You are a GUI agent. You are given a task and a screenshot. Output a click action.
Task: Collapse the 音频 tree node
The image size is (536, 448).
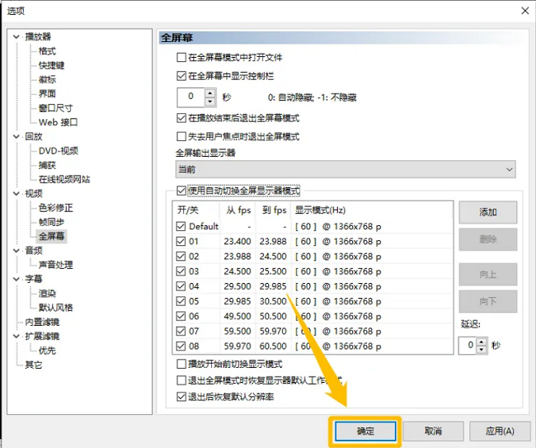[x=16, y=250]
